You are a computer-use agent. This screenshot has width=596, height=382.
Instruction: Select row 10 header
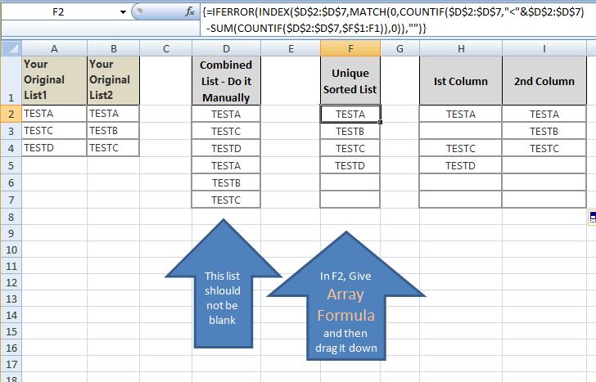[11, 249]
